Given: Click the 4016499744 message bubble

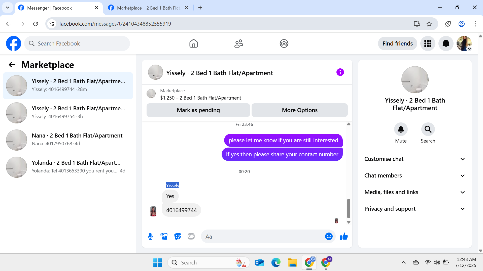Looking at the screenshot, I should click(x=181, y=210).
